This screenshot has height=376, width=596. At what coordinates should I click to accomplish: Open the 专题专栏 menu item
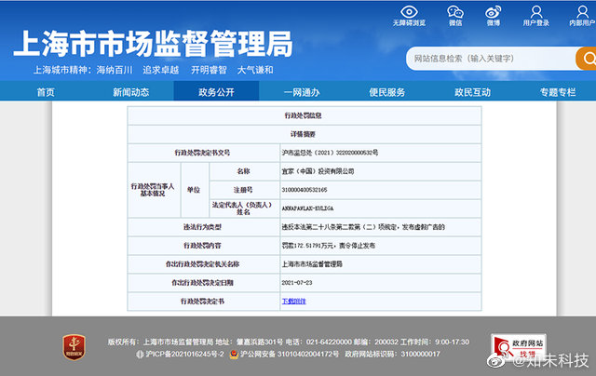[558, 92]
